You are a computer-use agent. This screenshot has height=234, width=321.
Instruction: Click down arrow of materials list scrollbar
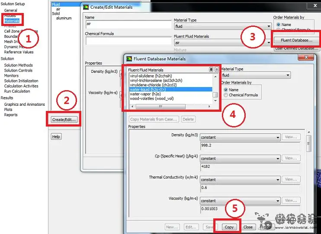pos(215,101)
